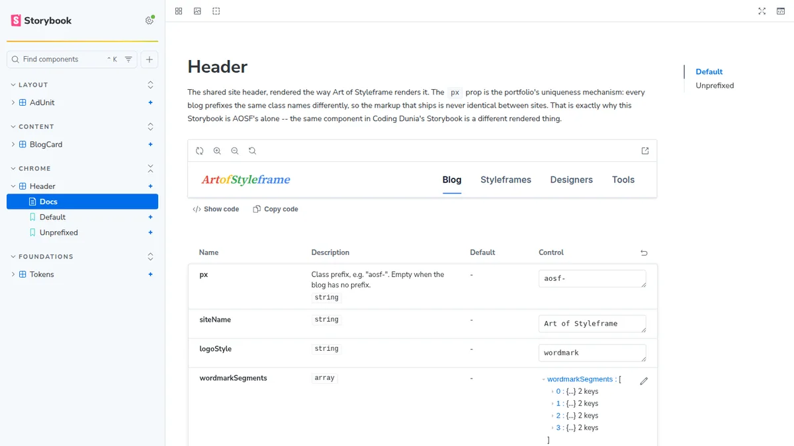This screenshot has width=794, height=446.
Task: Click the status dot beside AdUnit
Action: pos(151,102)
